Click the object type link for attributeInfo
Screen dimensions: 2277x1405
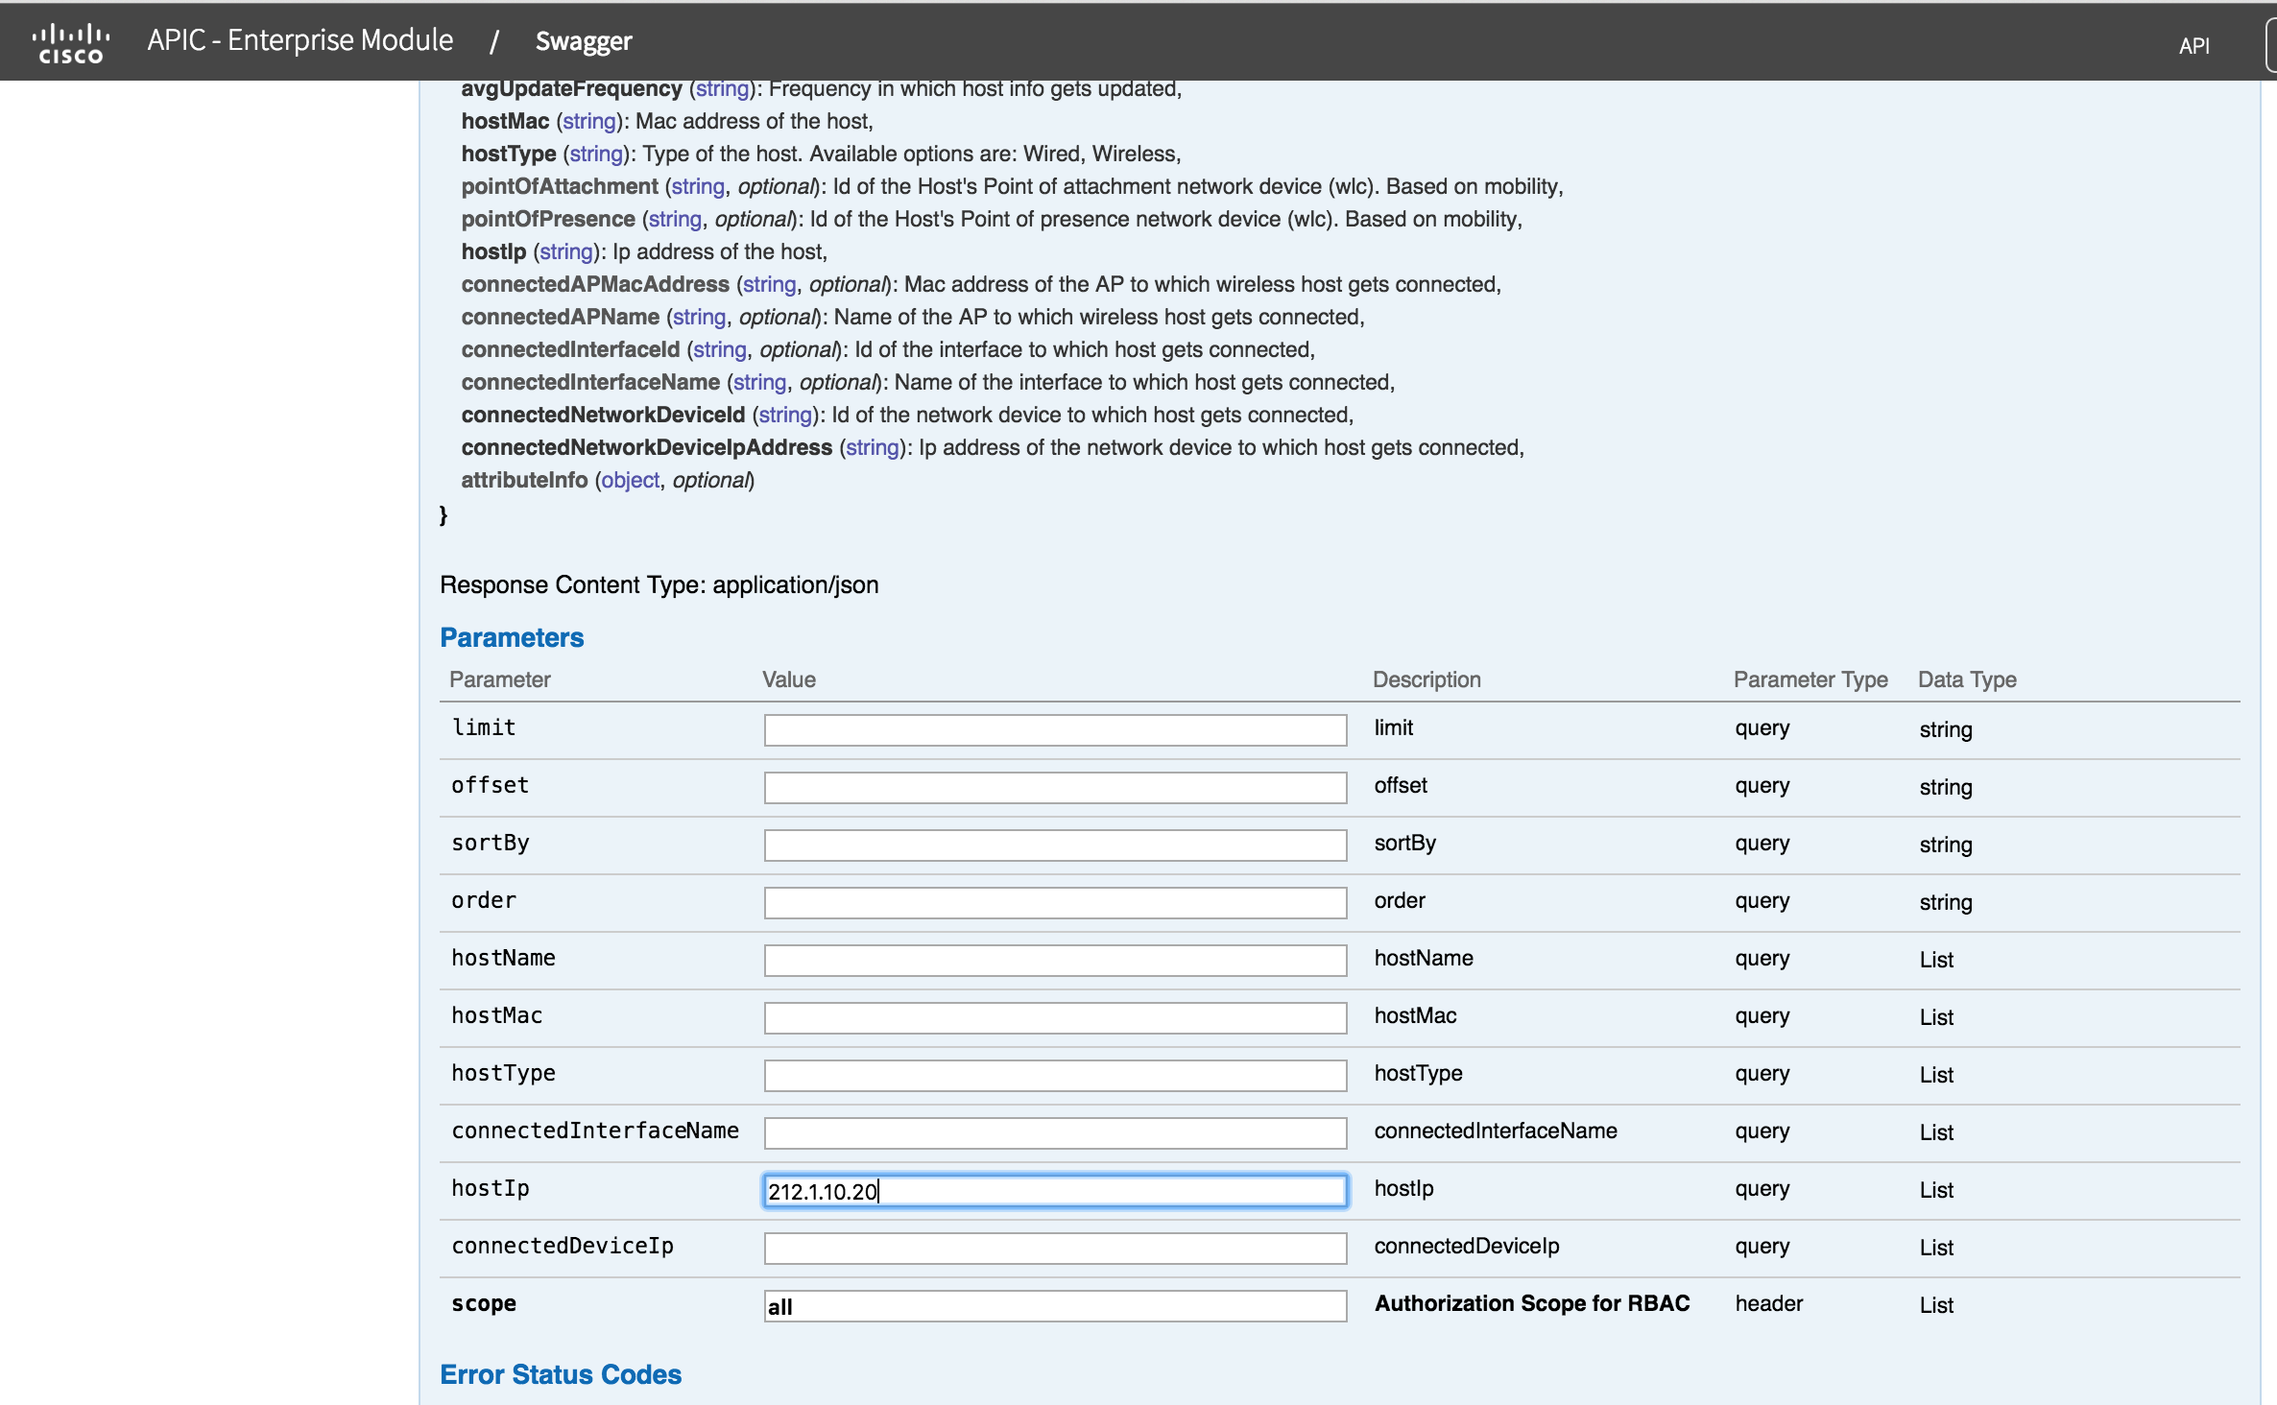point(630,480)
